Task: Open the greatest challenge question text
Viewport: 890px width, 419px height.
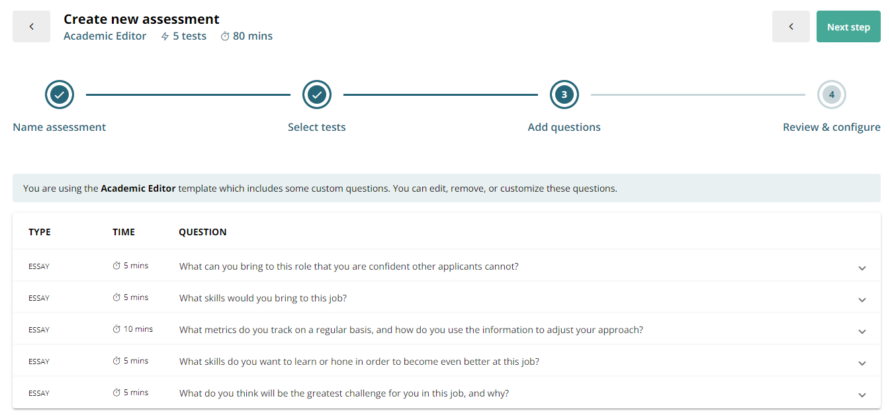Action: (x=344, y=393)
